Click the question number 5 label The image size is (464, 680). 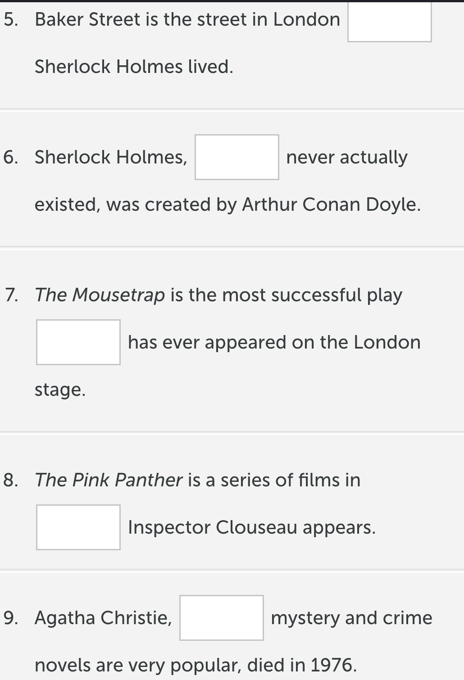pos(11,19)
